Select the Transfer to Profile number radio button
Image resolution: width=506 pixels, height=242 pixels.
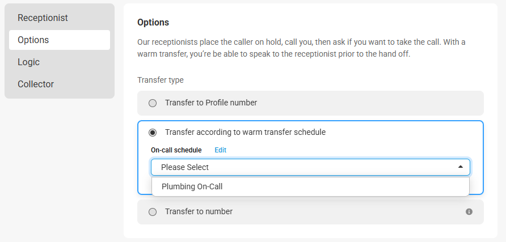click(x=153, y=103)
